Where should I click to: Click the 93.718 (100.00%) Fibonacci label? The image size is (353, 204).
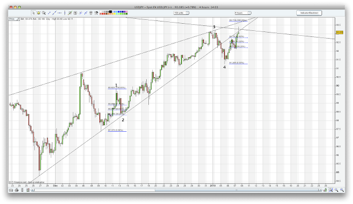(x=238, y=20)
